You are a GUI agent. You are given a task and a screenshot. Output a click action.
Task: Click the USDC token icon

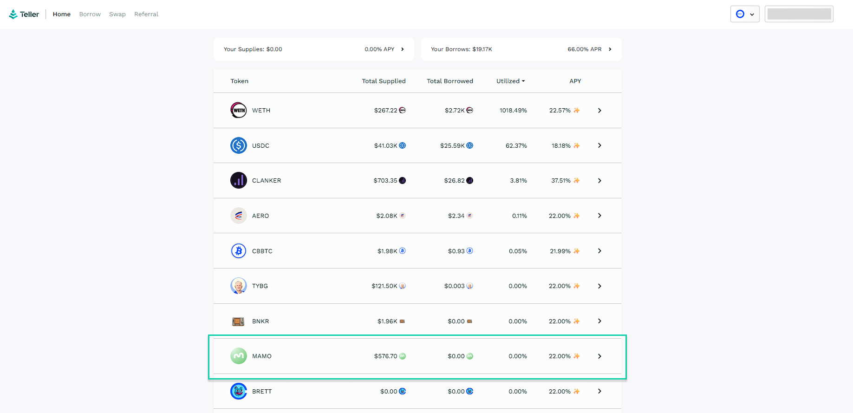click(239, 145)
